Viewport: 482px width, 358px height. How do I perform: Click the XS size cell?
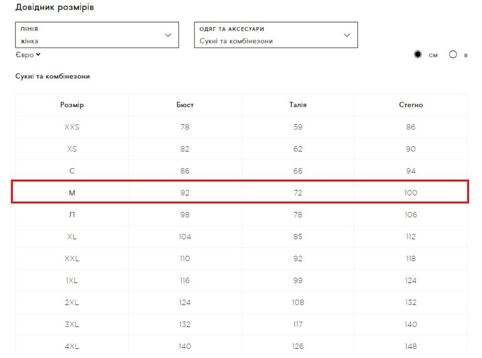click(x=72, y=149)
